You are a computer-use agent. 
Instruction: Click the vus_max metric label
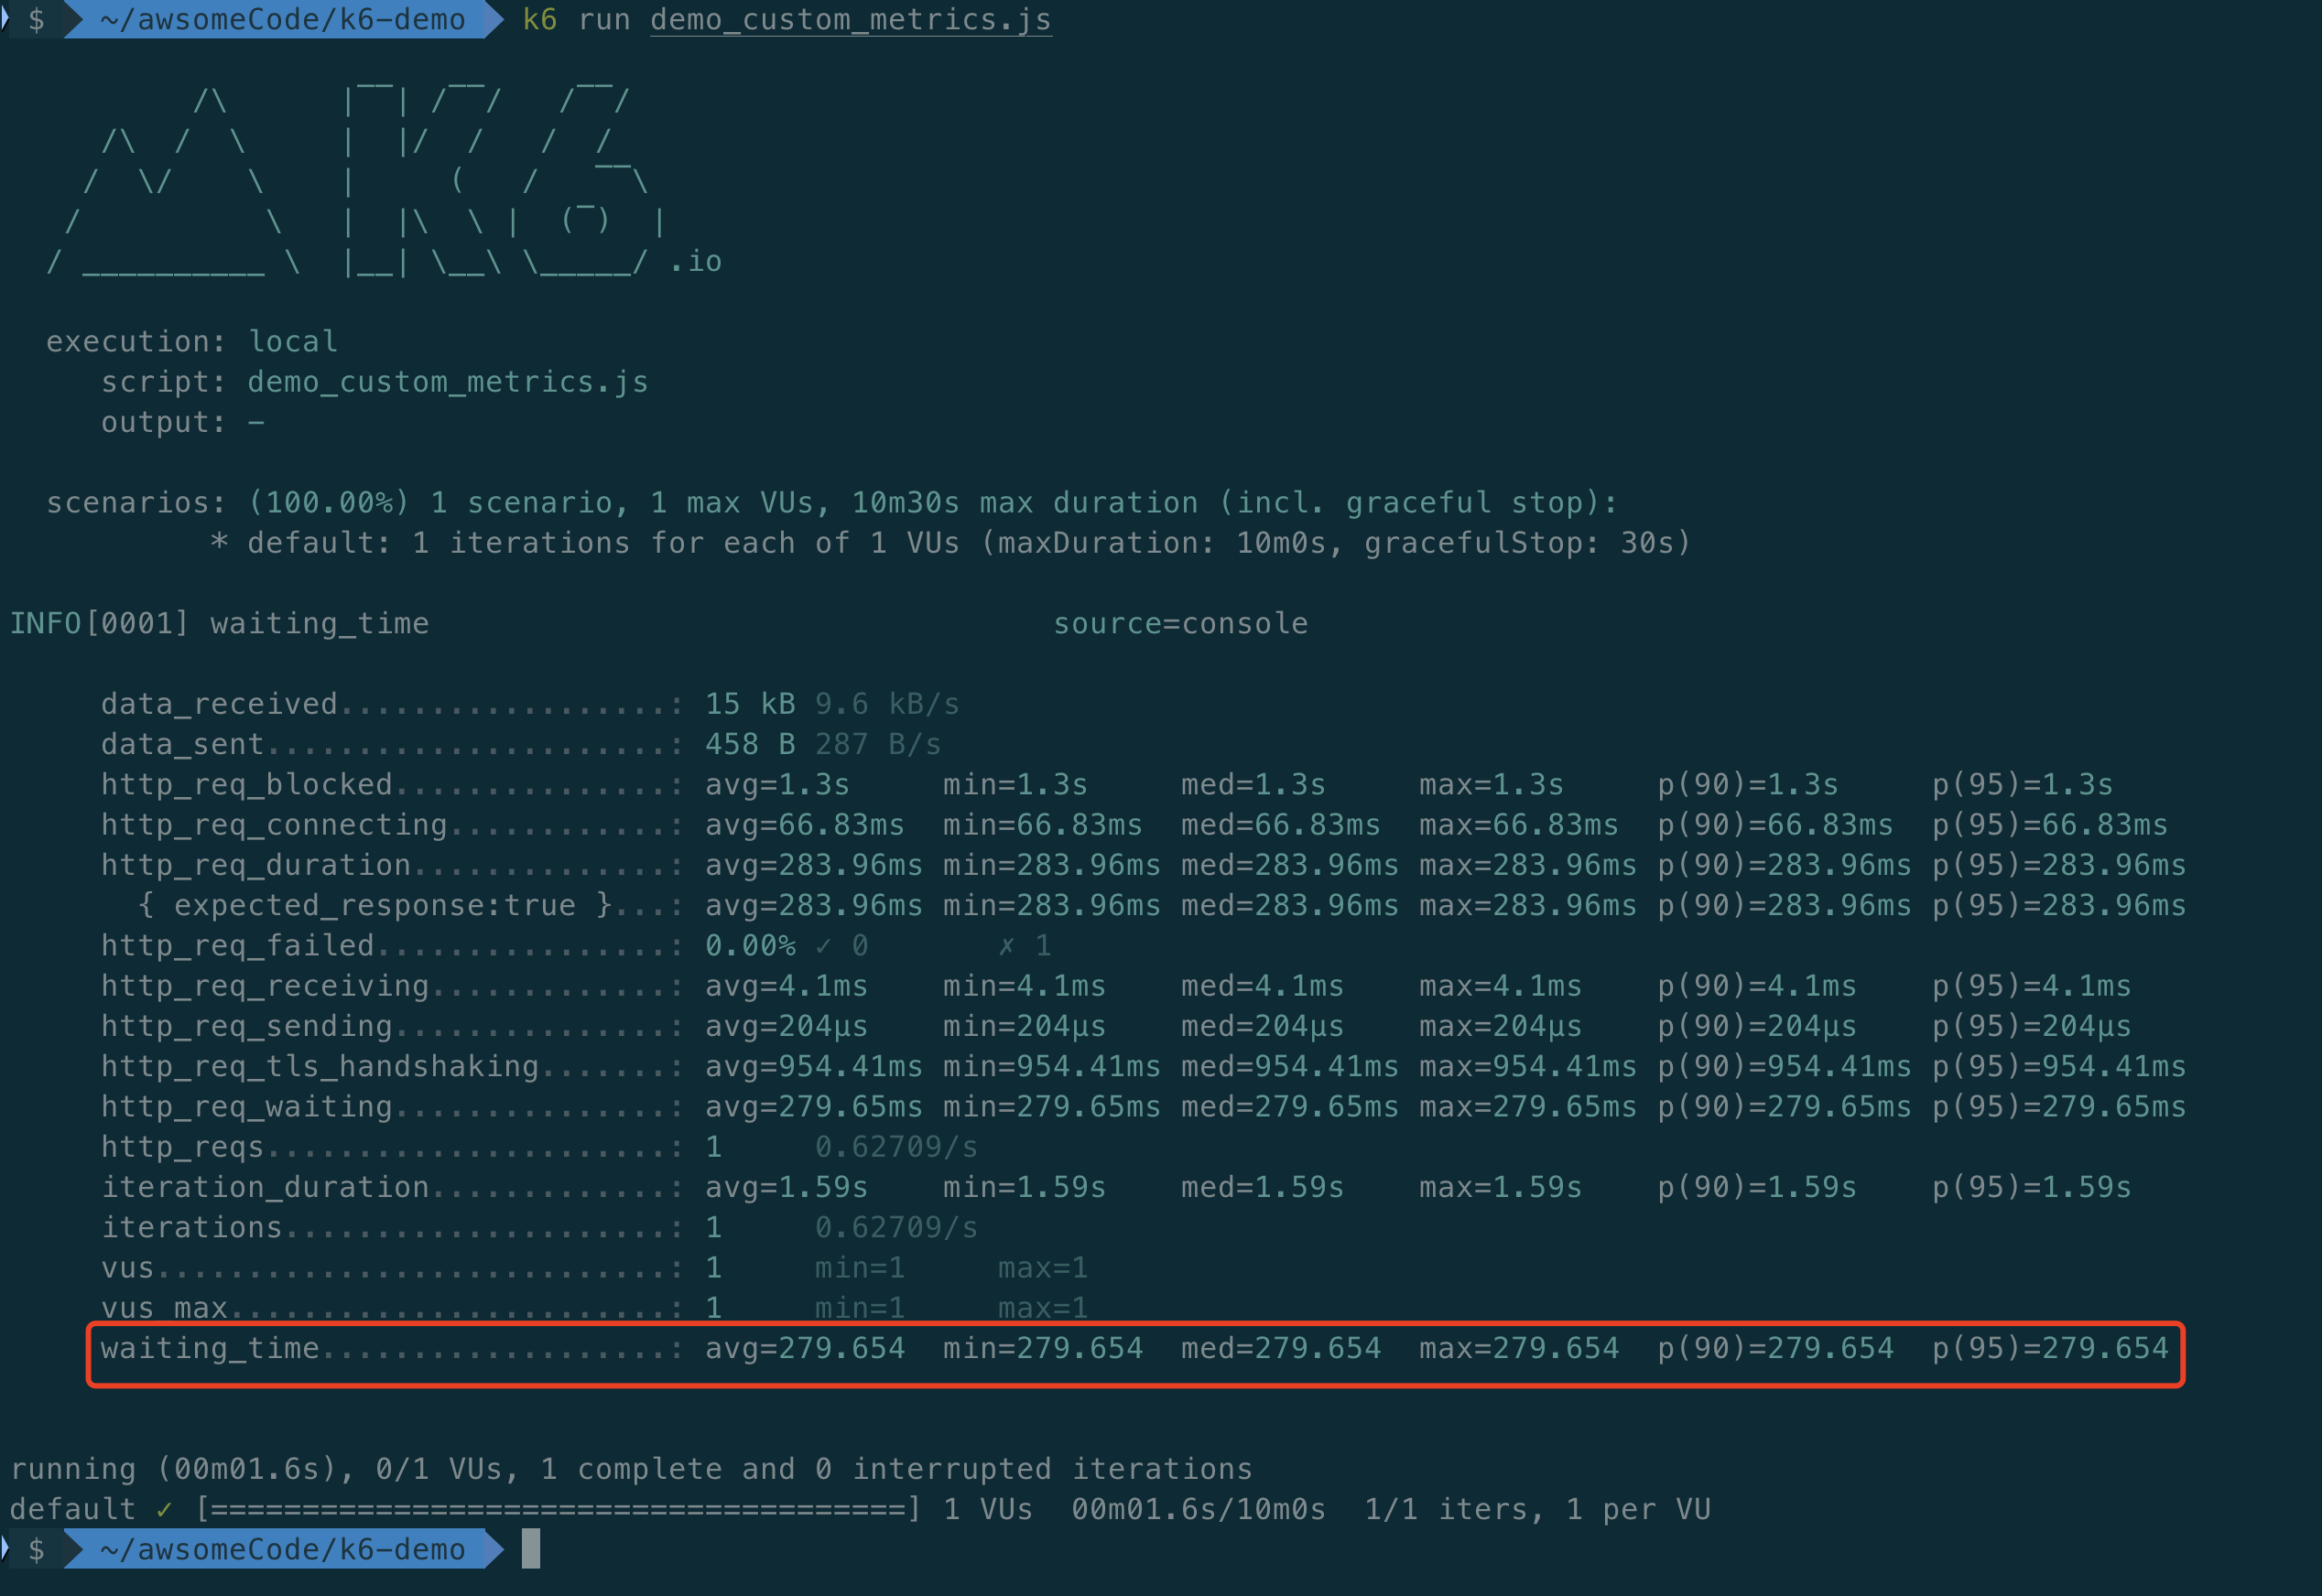(164, 1308)
